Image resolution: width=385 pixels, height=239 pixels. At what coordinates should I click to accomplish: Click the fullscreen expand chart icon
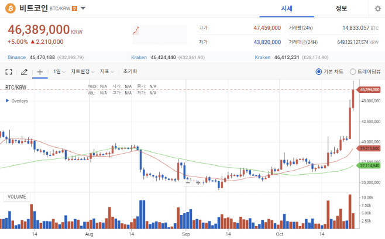point(9,72)
